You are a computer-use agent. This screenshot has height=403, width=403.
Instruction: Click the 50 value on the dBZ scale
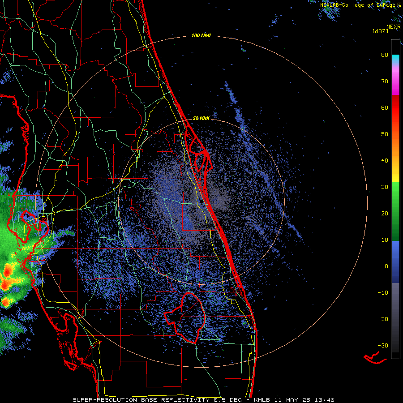[385, 134]
